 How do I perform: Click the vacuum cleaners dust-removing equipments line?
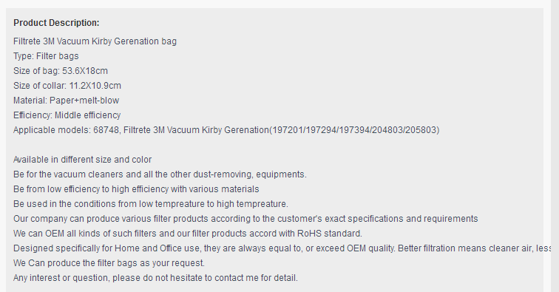[160, 174]
